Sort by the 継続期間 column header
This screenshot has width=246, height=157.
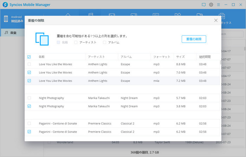(205, 57)
